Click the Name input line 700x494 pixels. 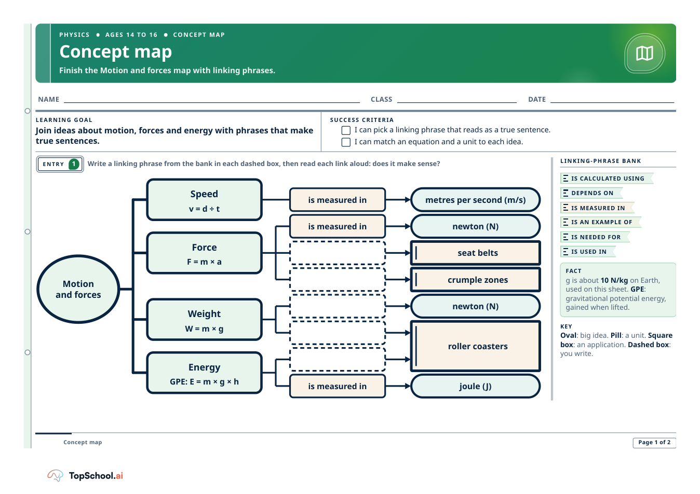(212, 99)
